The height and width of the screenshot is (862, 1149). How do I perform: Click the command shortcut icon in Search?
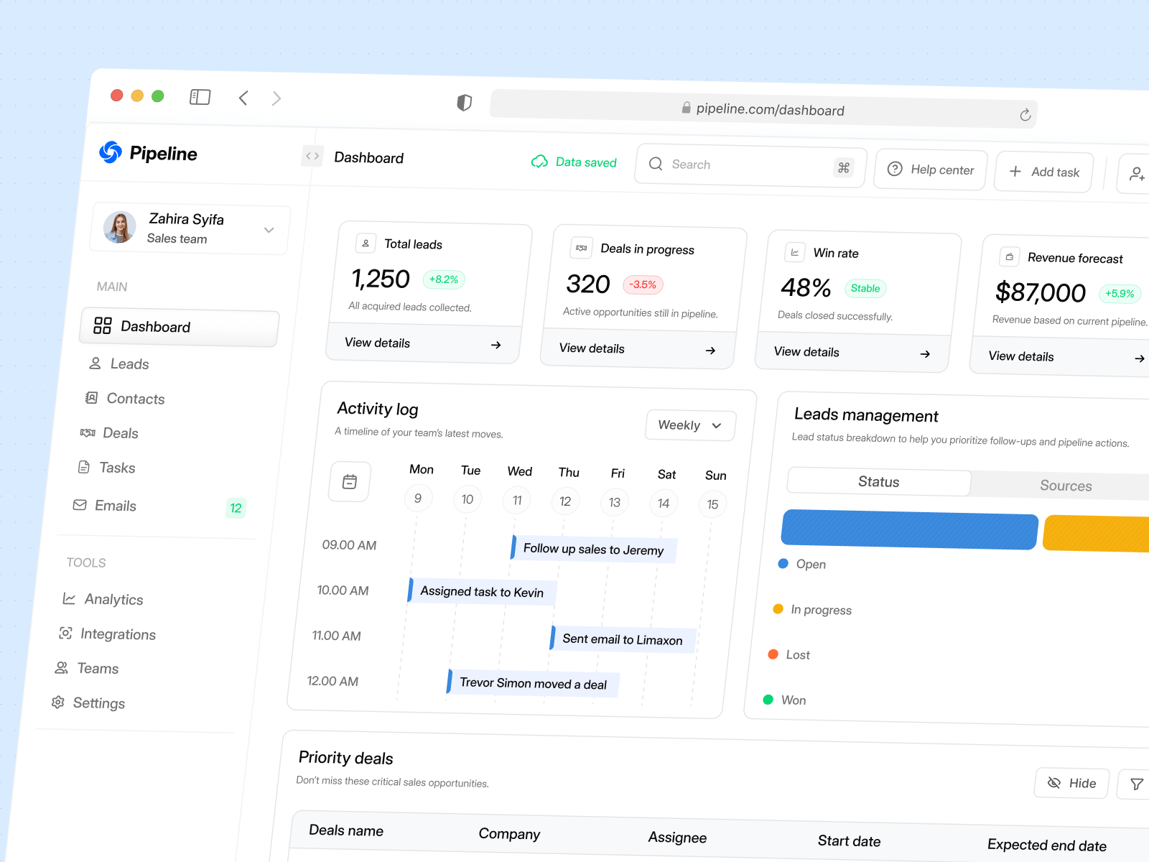coord(844,167)
